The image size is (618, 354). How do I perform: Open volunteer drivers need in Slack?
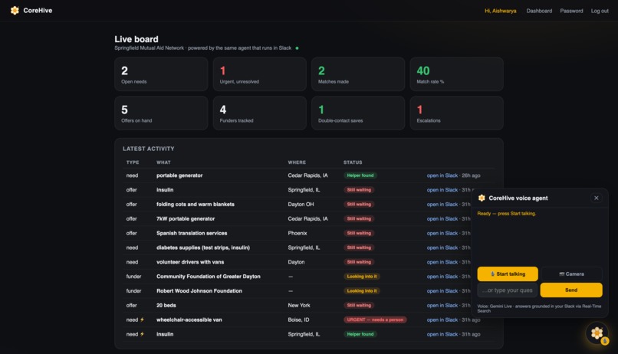(442, 262)
